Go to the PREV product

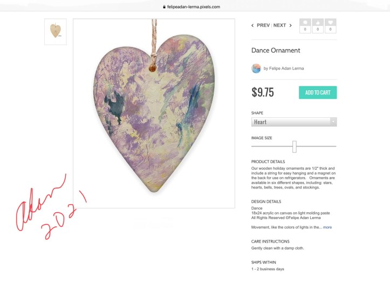pos(263,25)
